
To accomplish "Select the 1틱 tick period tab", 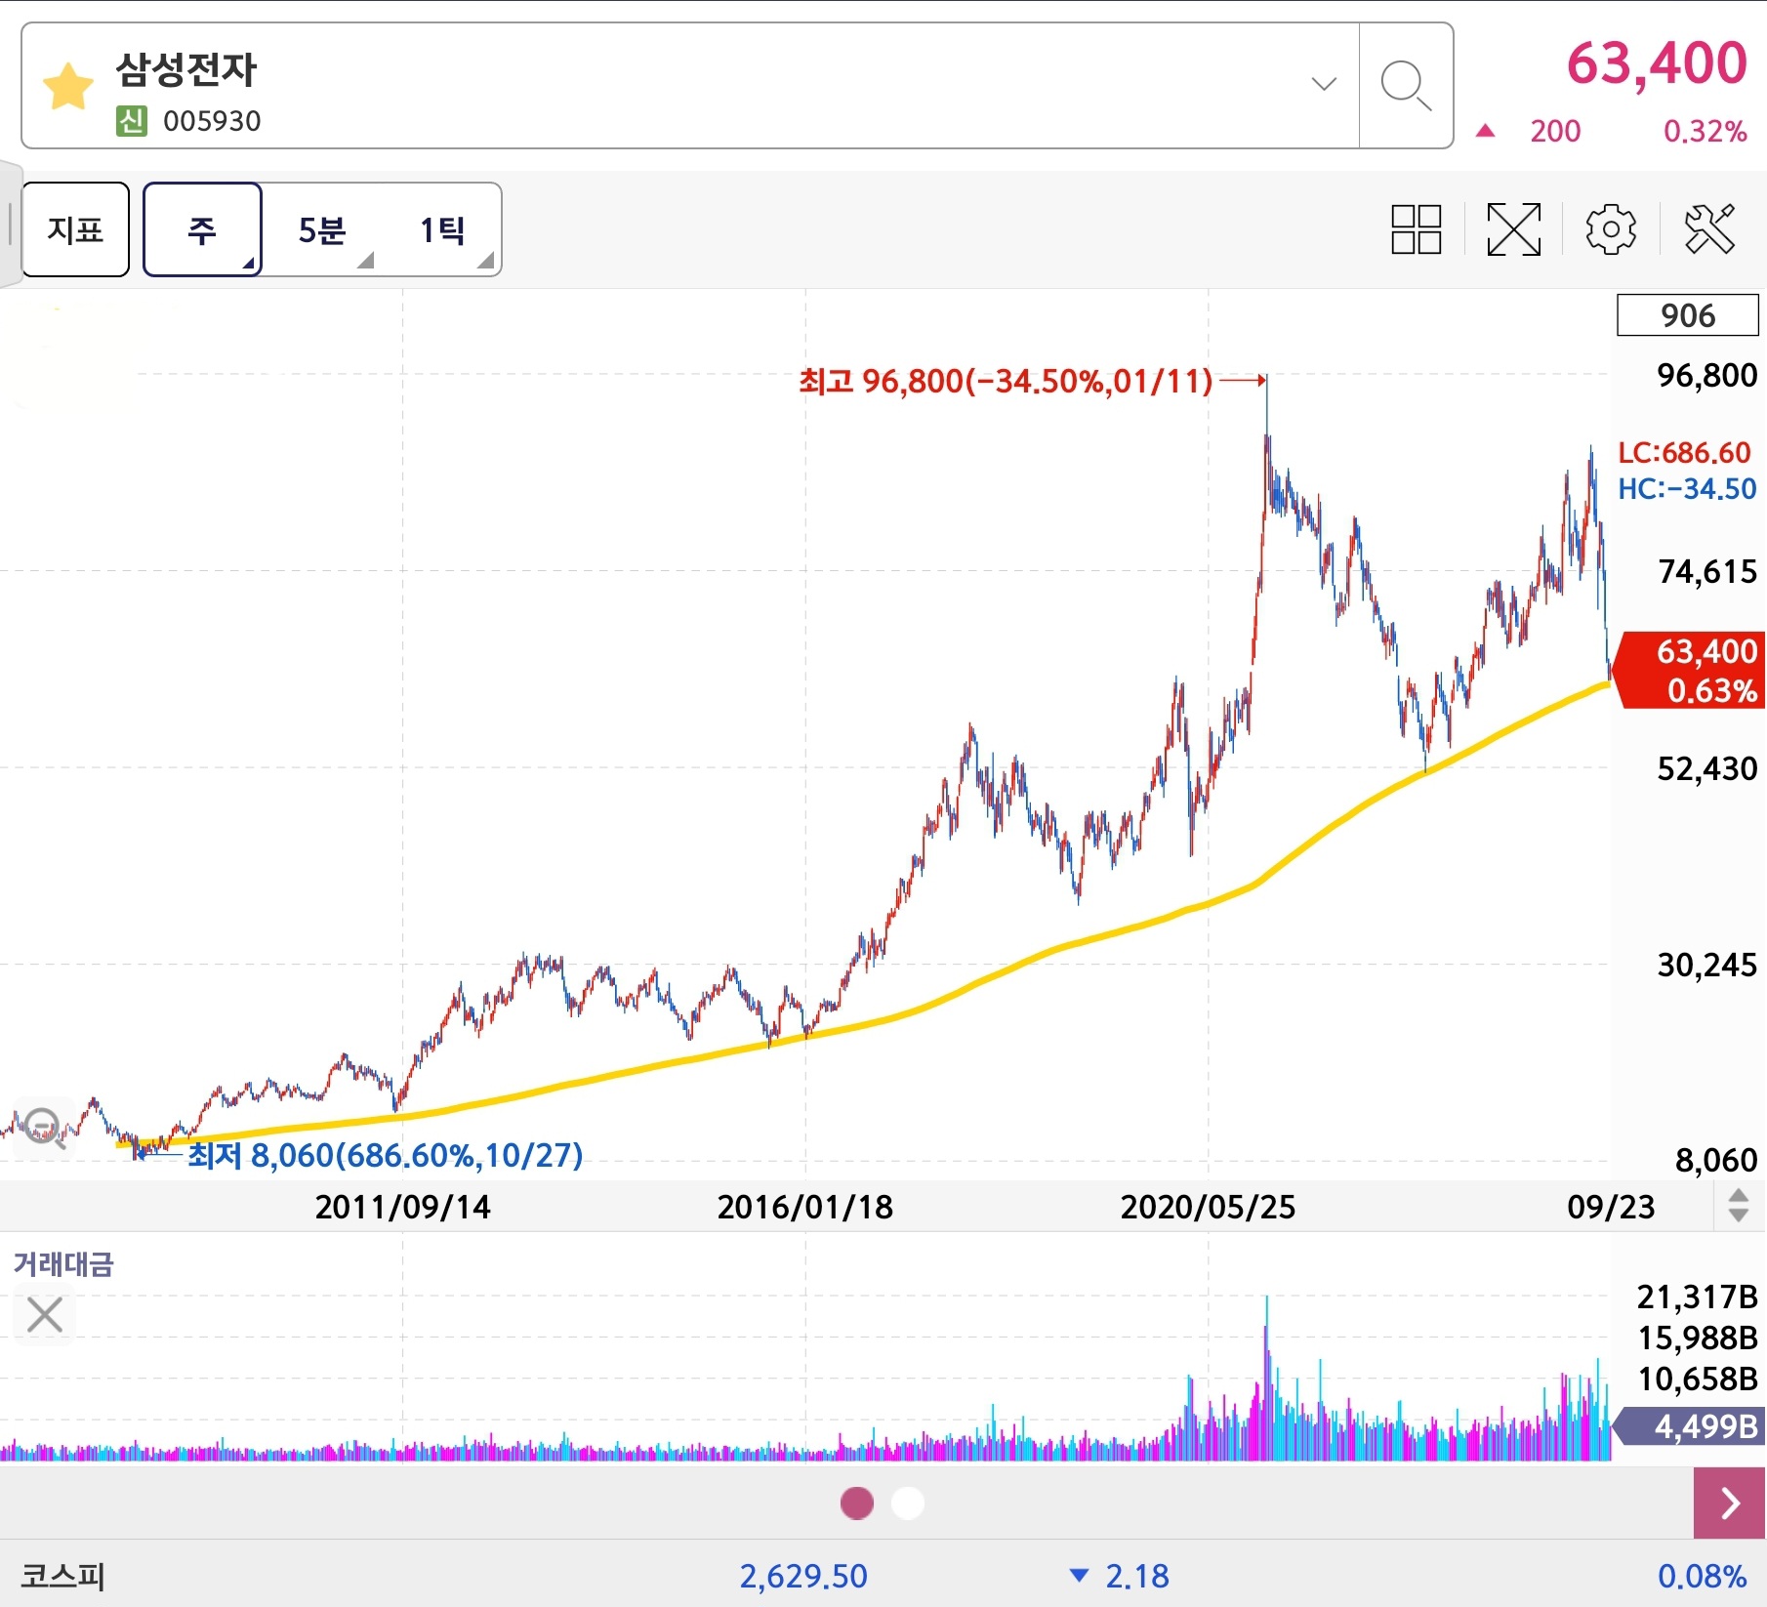I will click(x=442, y=229).
